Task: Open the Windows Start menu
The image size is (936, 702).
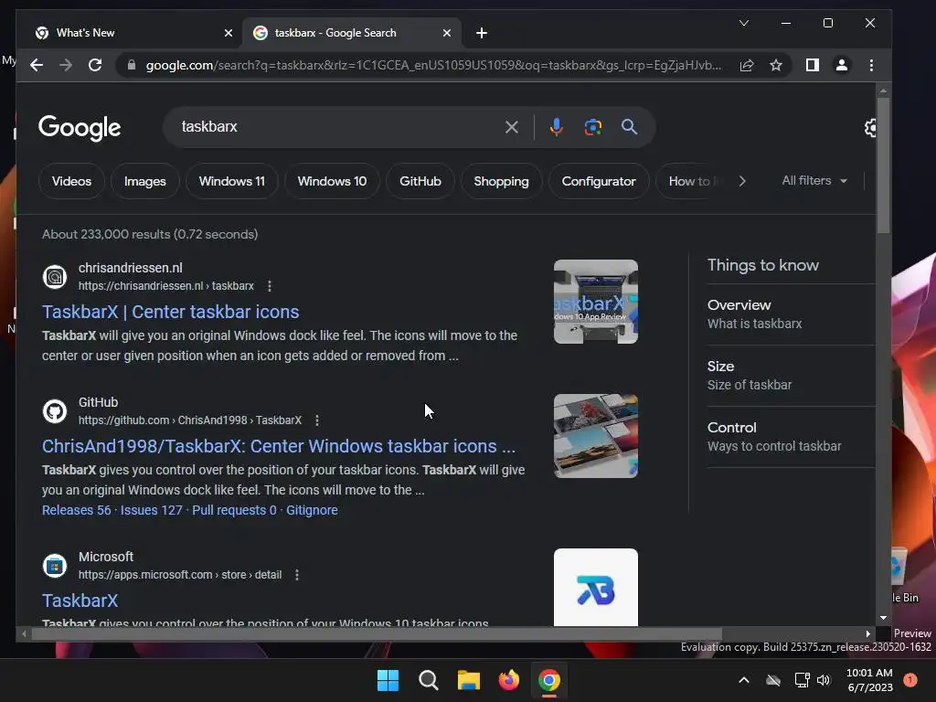Action: [388, 680]
